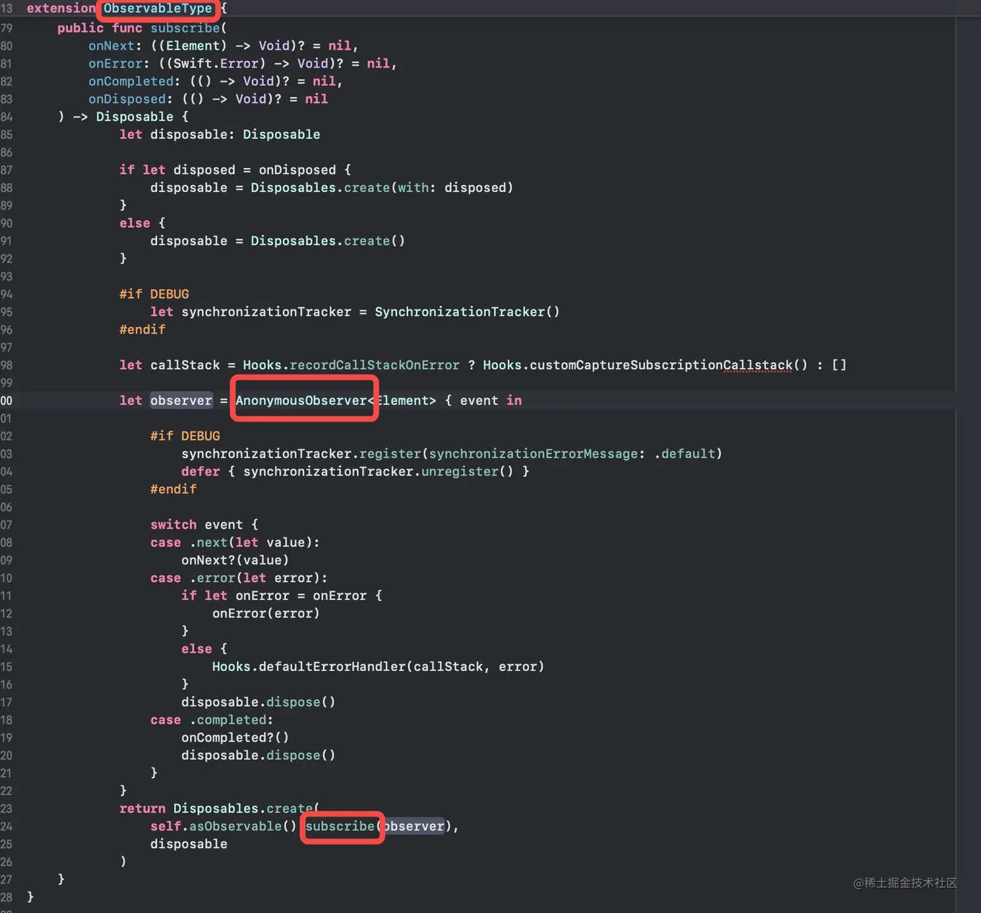Screen dimensions: 981x913
Task: Click 'subscribe' in the subscribe(observer) call
Action: tap(340, 826)
